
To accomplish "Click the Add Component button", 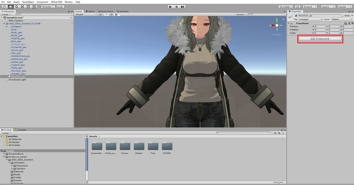I will click(320, 39).
